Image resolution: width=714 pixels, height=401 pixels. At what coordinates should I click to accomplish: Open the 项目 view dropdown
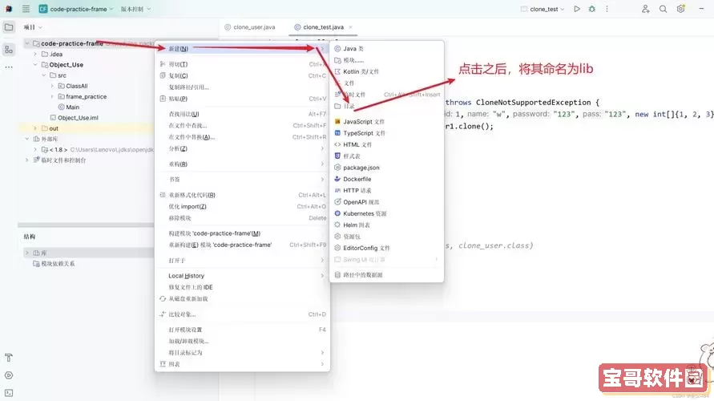click(33, 27)
